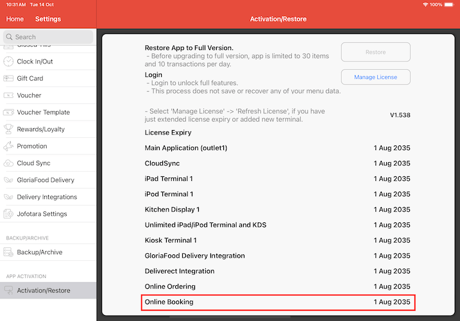This screenshot has height=321, width=460.
Task: Click the BACKUP/ARCHIVE section header
Action: point(28,238)
